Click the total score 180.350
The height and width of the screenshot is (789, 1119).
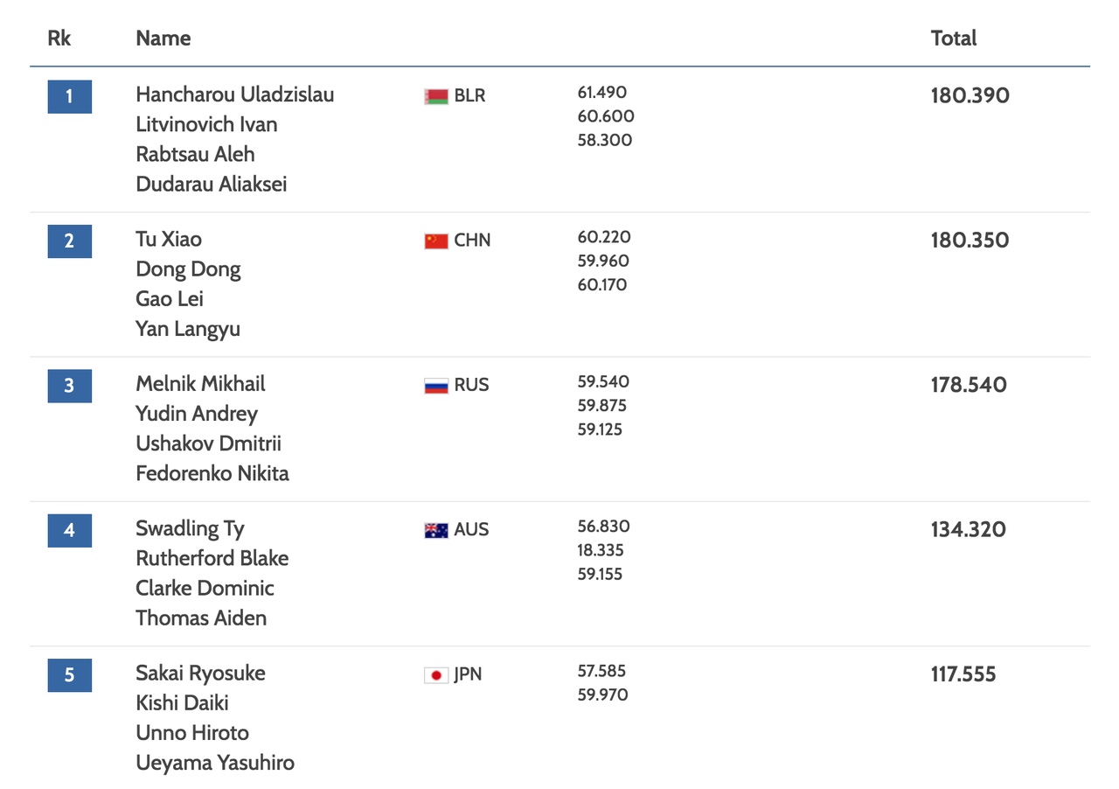970,241
